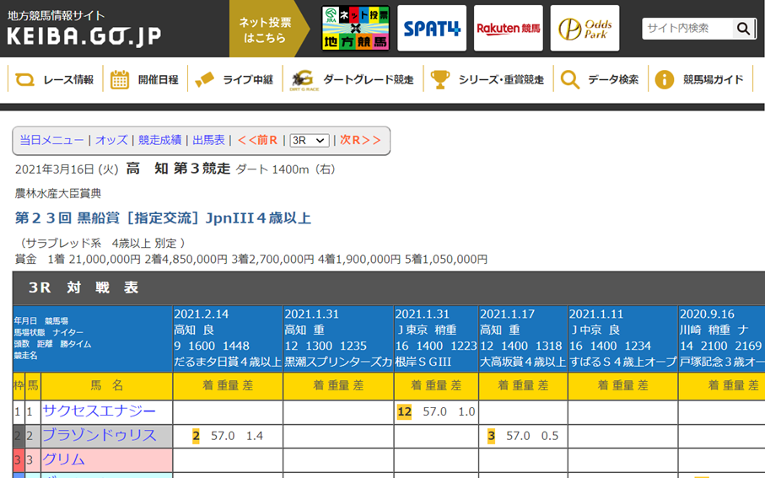The height and width of the screenshot is (478, 765).
Task: Open the SPAT4 betting site logo
Action: (x=432, y=29)
